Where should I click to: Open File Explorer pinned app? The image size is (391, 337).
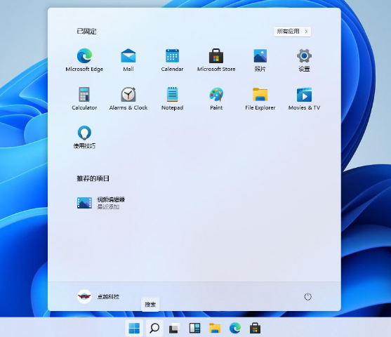click(260, 99)
